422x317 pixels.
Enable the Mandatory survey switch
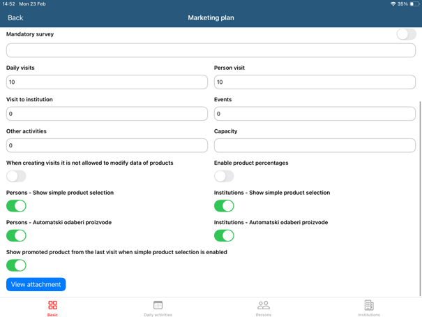tap(406, 34)
